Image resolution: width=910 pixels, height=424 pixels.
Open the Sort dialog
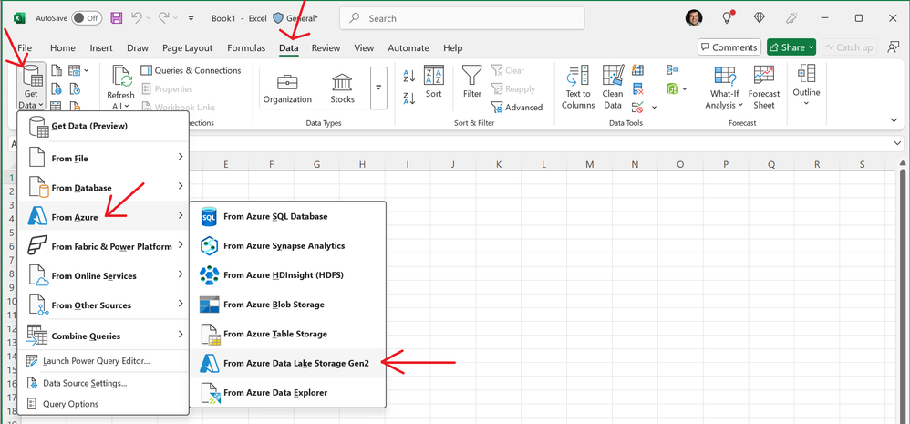(x=433, y=82)
